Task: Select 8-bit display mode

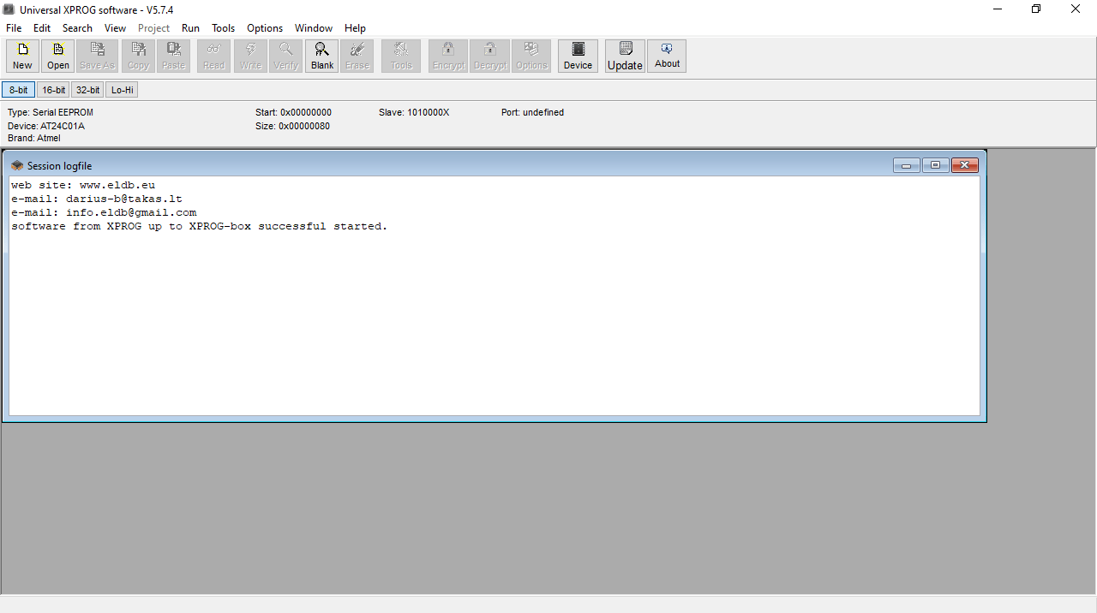Action: click(19, 90)
